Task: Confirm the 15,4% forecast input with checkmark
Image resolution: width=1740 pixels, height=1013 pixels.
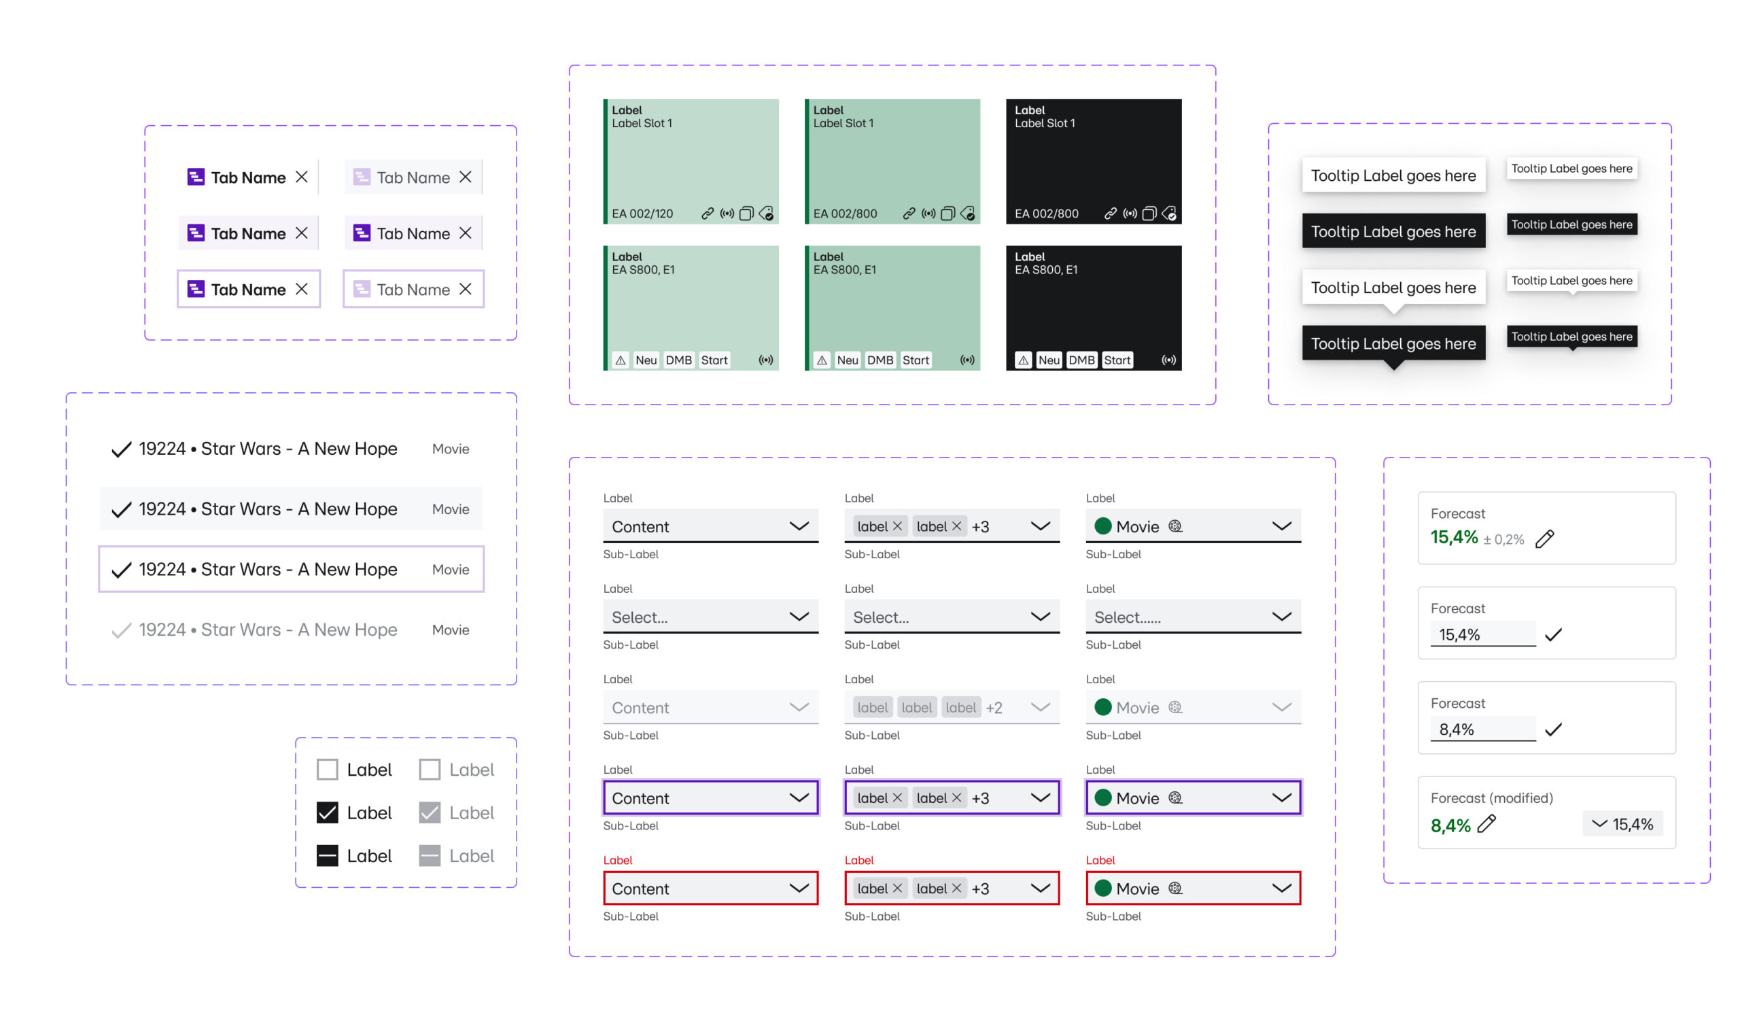Action: pos(1554,634)
